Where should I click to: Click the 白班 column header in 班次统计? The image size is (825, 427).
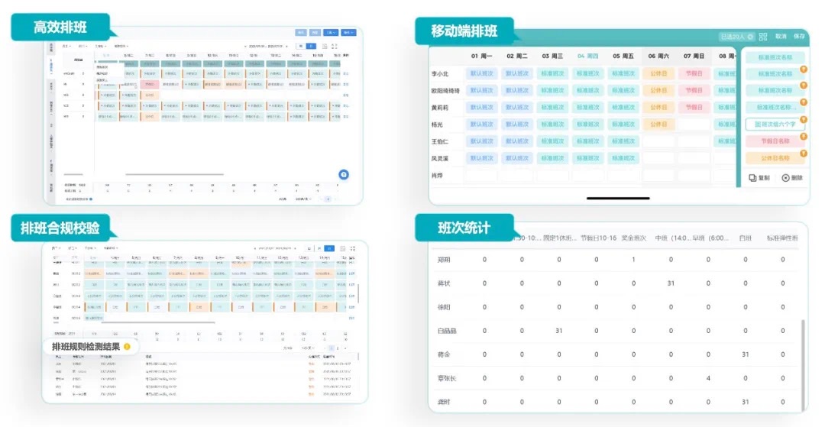[745, 238]
